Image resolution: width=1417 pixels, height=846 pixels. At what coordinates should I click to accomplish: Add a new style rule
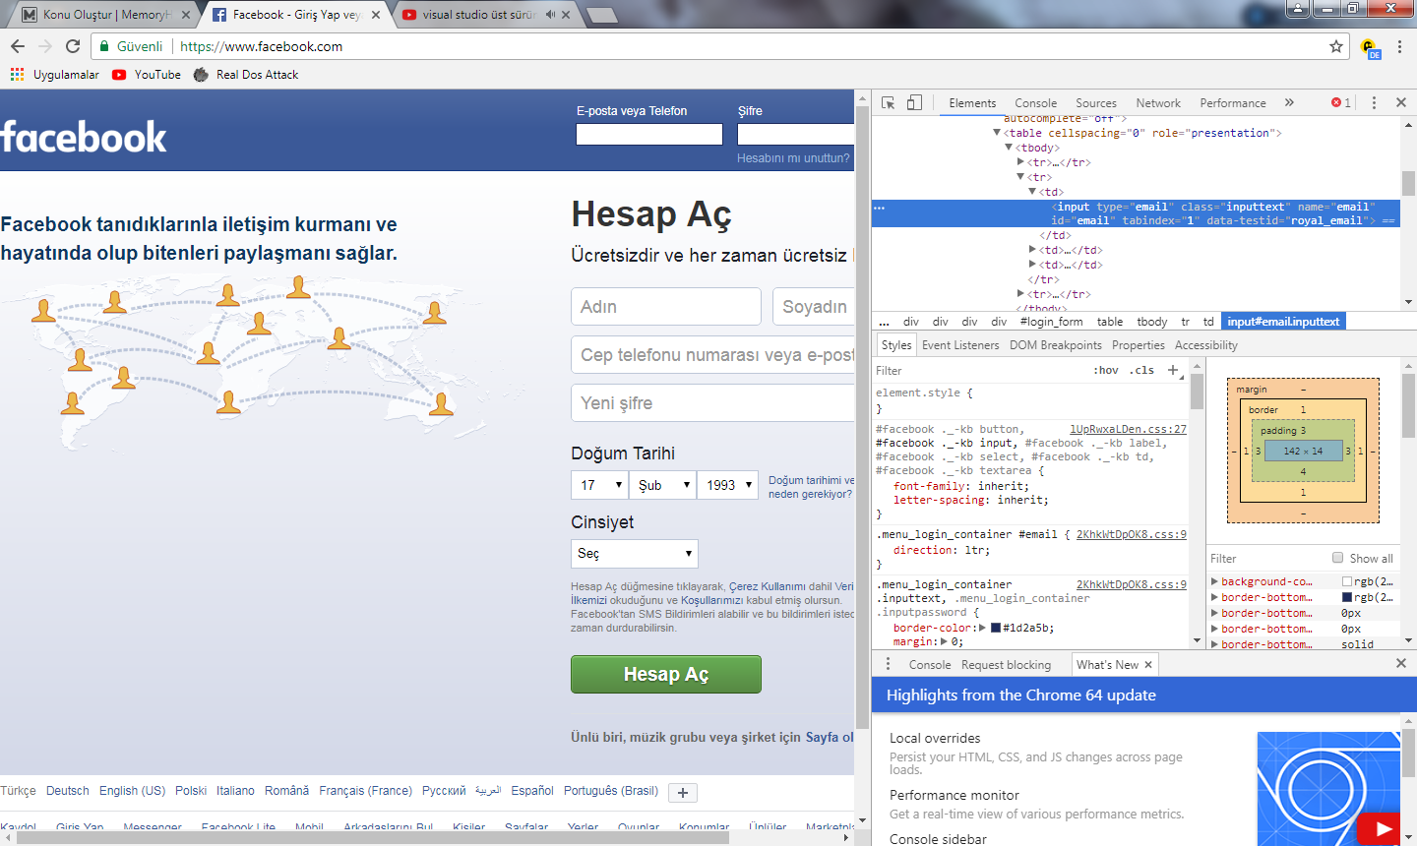[x=1173, y=370]
